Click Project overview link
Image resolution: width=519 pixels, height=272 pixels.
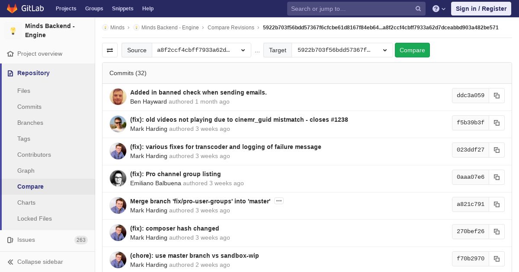[x=40, y=54]
